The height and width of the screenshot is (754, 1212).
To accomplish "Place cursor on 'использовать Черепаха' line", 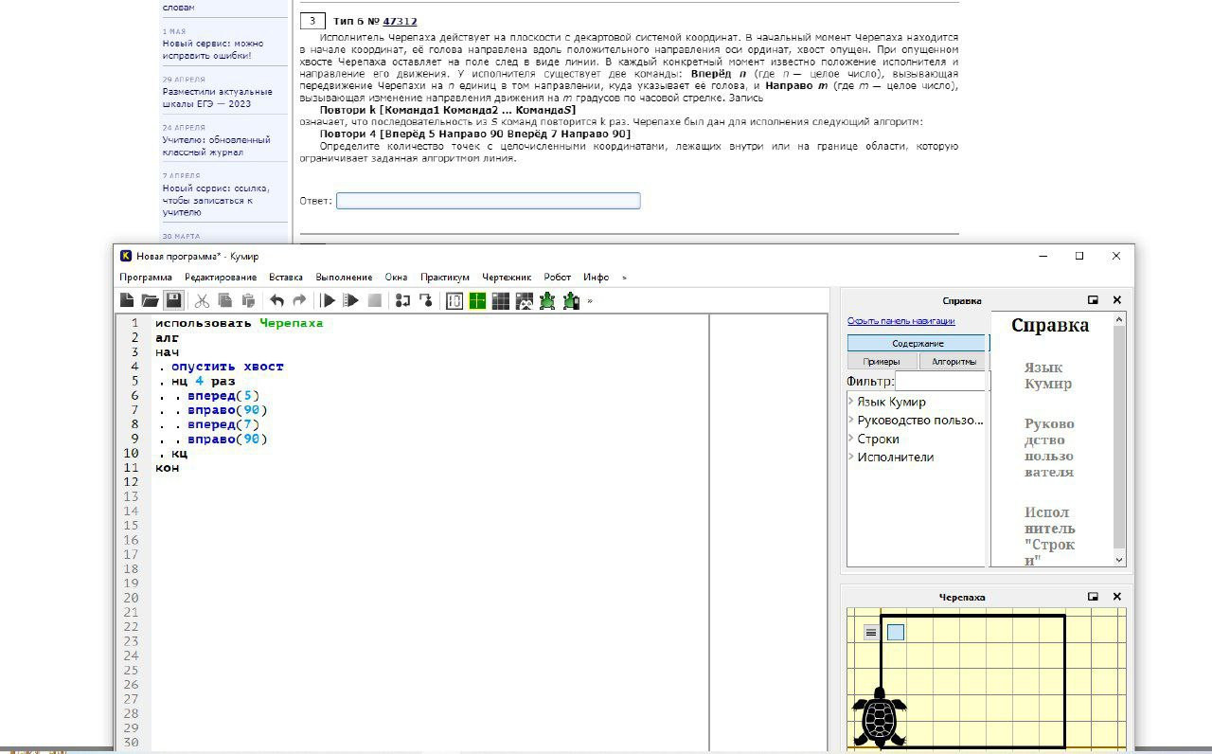I will coord(239,323).
